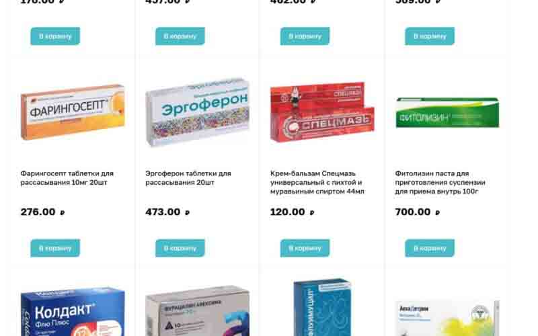The image size is (538, 336).
Task: Add Фитолизин paste to the cart
Action: pyautogui.click(x=430, y=248)
